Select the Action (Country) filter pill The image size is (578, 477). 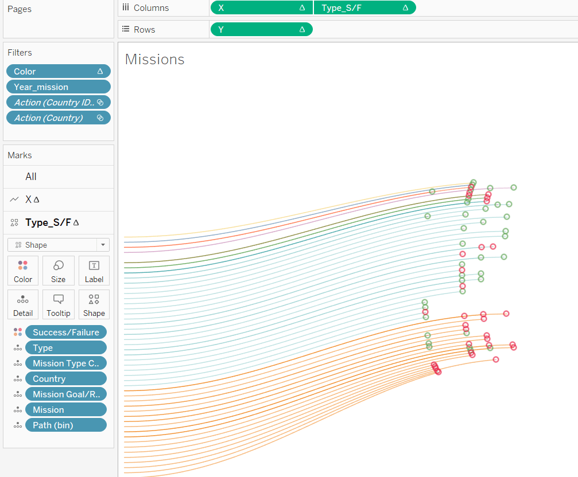point(58,118)
